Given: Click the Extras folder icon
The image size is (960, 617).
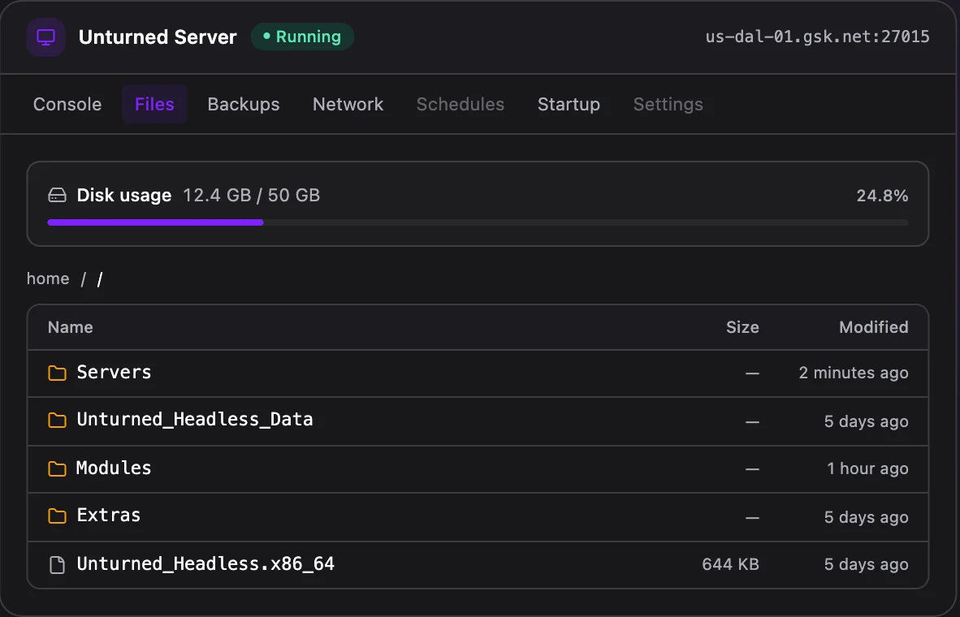Looking at the screenshot, I should [57, 516].
